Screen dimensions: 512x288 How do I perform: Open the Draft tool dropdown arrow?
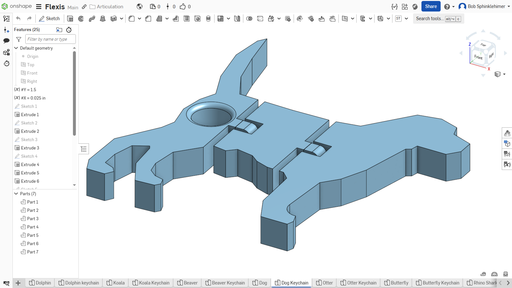tap(167, 19)
